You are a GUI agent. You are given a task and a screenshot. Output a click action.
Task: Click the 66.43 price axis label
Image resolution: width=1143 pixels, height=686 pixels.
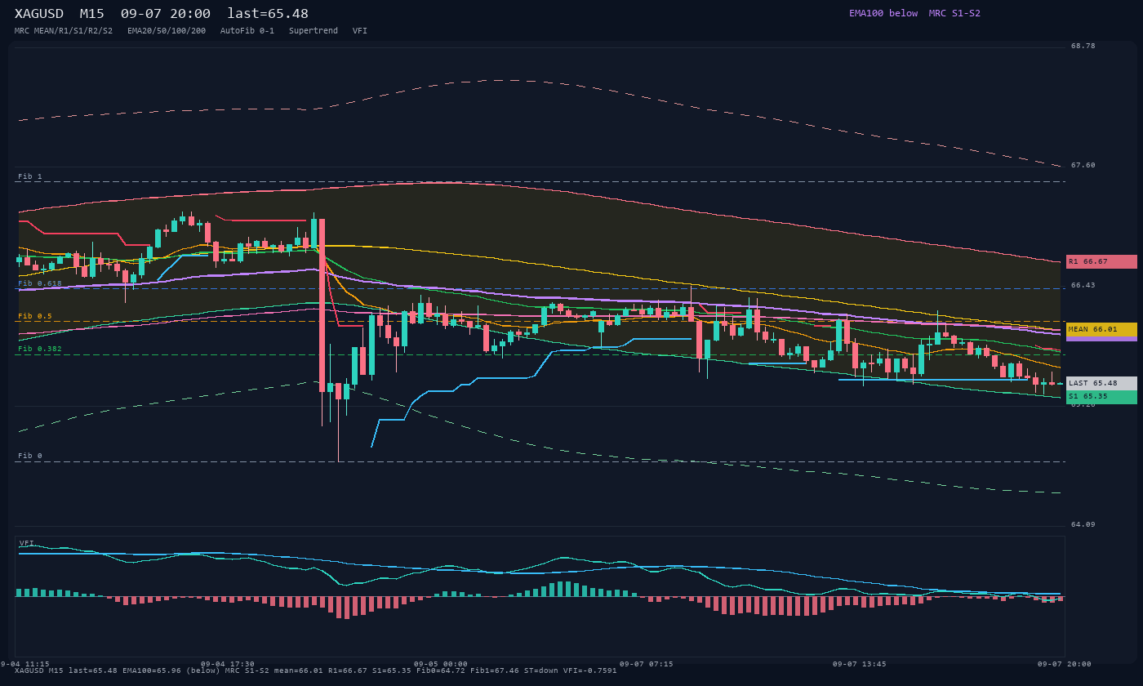point(1083,285)
